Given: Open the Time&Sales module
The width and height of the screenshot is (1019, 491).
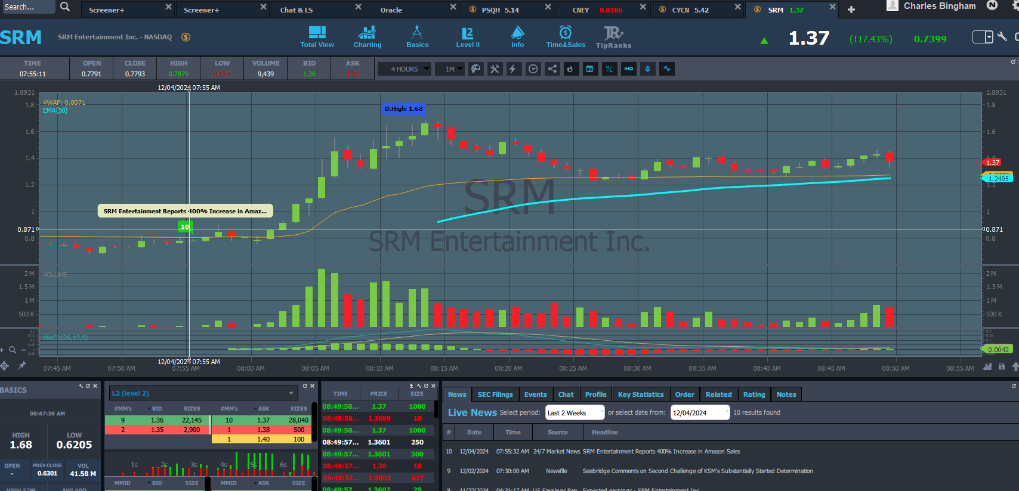Looking at the screenshot, I should (566, 37).
